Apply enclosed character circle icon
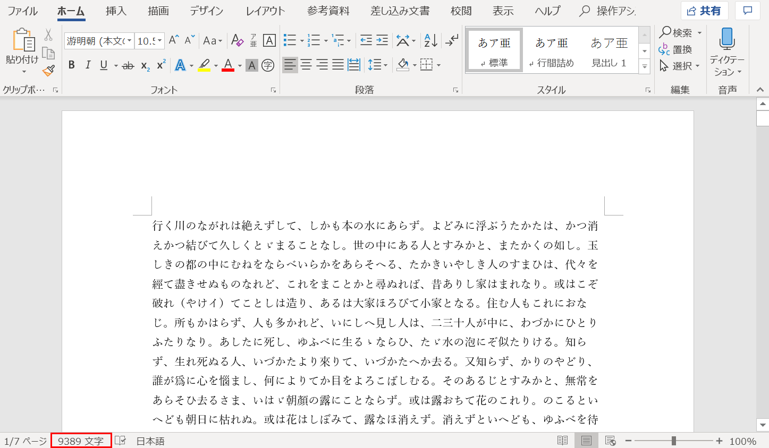The height and width of the screenshot is (448, 769). tap(268, 65)
